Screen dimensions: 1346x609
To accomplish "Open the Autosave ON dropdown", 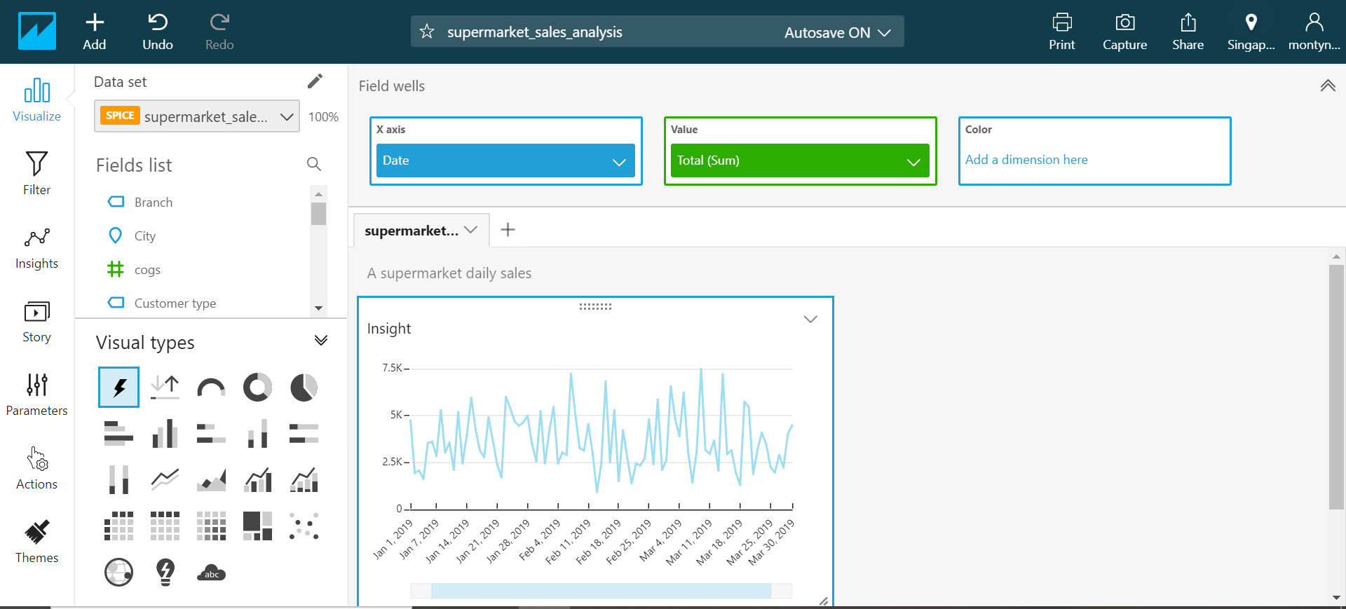I will pos(838,32).
